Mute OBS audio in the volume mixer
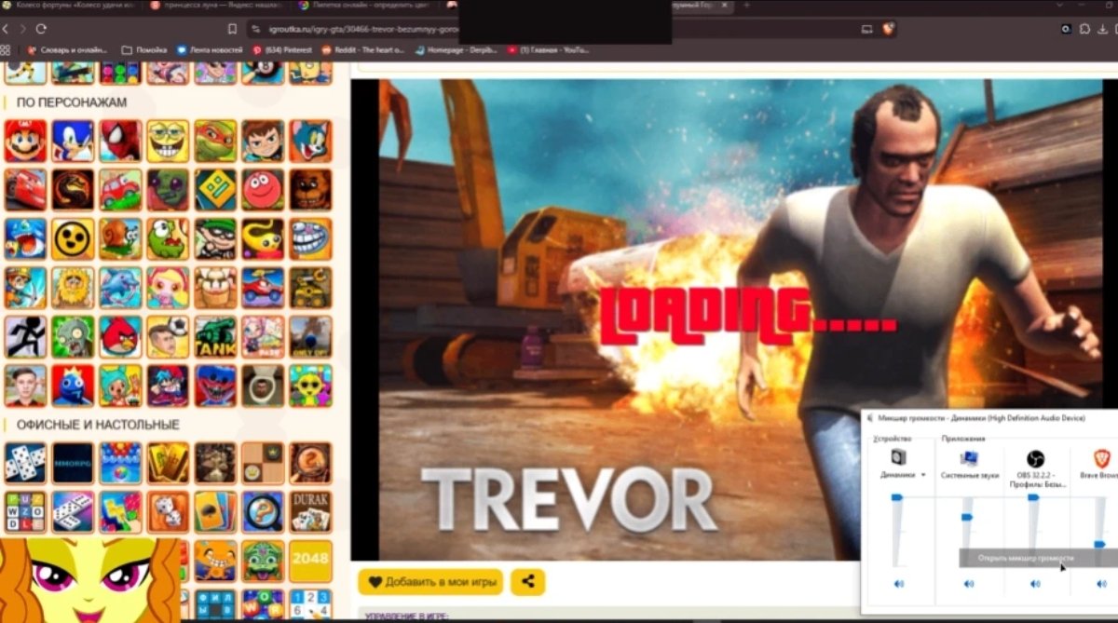 click(1035, 584)
